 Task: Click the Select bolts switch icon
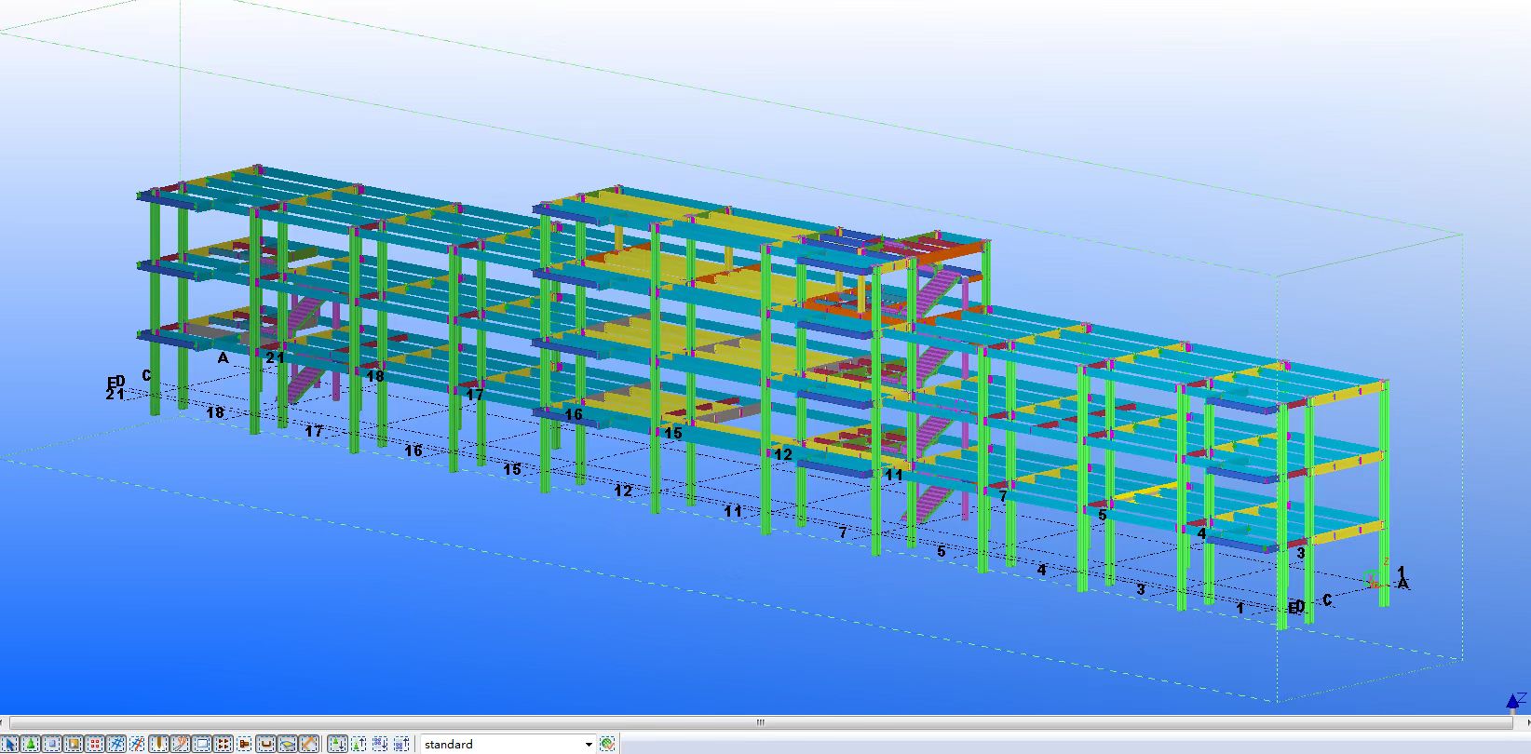pos(224,744)
